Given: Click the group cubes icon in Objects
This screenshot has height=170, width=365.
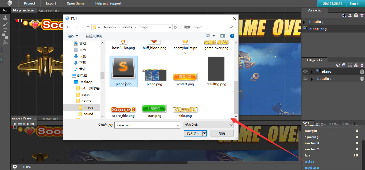Looking at the screenshot, I should coord(356,65).
